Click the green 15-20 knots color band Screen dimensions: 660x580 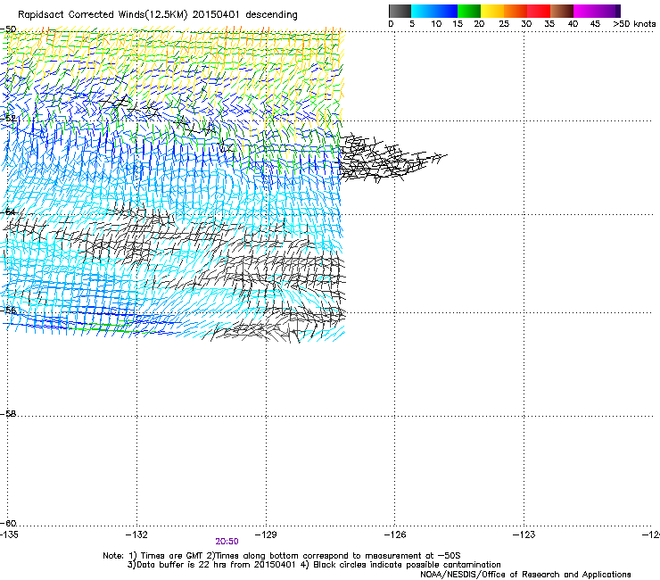coord(469,11)
